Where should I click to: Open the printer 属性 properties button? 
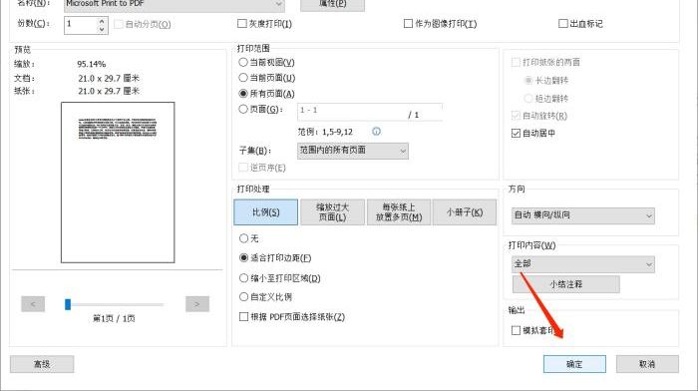pos(332,4)
